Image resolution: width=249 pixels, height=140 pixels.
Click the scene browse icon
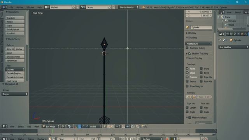(x=83, y=7)
